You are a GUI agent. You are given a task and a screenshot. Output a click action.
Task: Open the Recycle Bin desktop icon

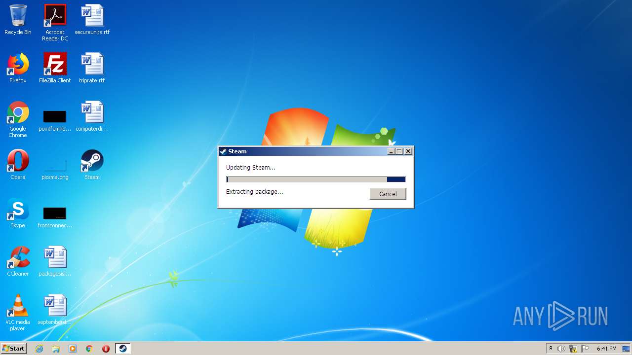18,20
